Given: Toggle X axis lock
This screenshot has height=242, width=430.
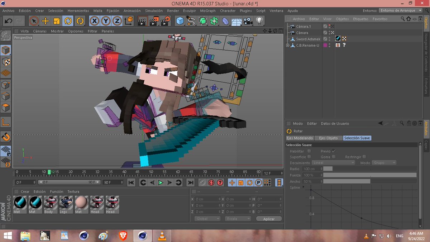Looking at the screenshot, I should (94, 21).
